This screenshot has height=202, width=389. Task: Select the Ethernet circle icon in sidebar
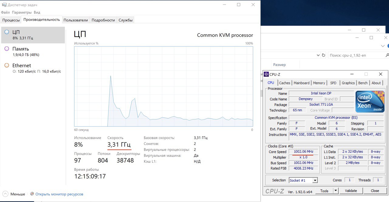pyautogui.click(x=7, y=65)
